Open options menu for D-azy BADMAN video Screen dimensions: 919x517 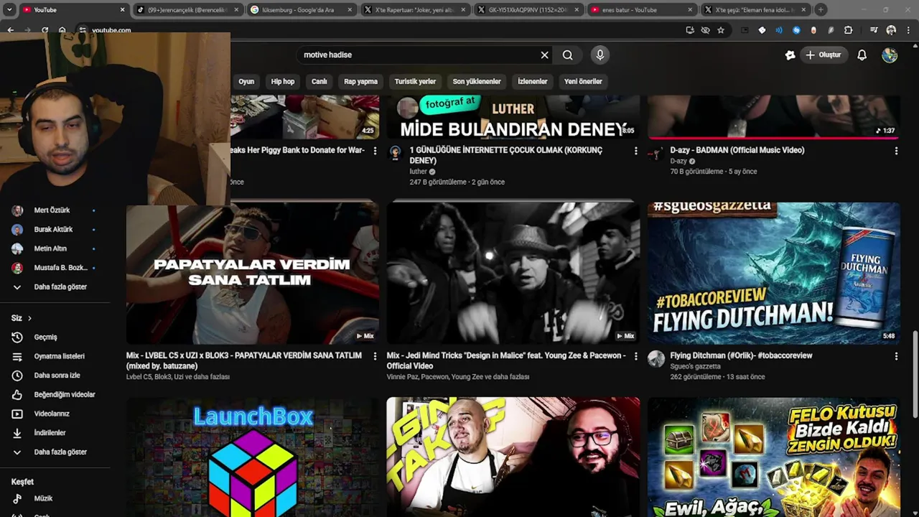click(896, 151)
